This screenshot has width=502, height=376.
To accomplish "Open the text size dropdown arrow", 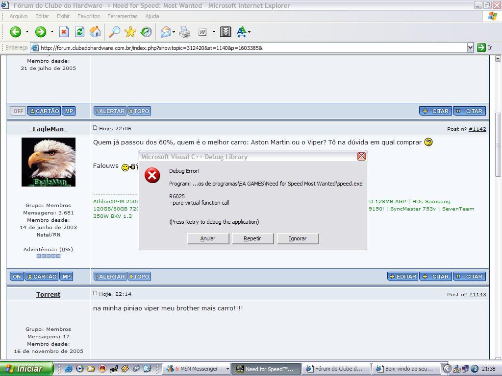I will (249, 32).
